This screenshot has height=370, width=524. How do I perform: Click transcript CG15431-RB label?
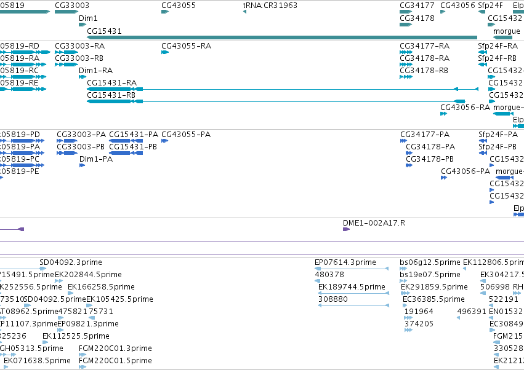point(111,95)
